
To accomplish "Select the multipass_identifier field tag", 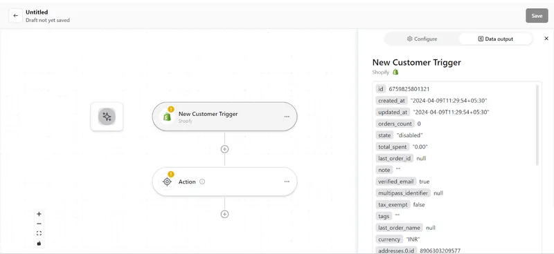I will coord(403,193).
